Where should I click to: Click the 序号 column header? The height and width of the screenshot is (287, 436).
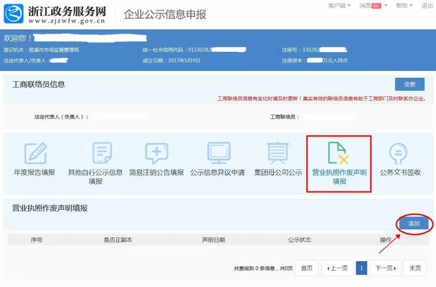[x=36, y=240]
